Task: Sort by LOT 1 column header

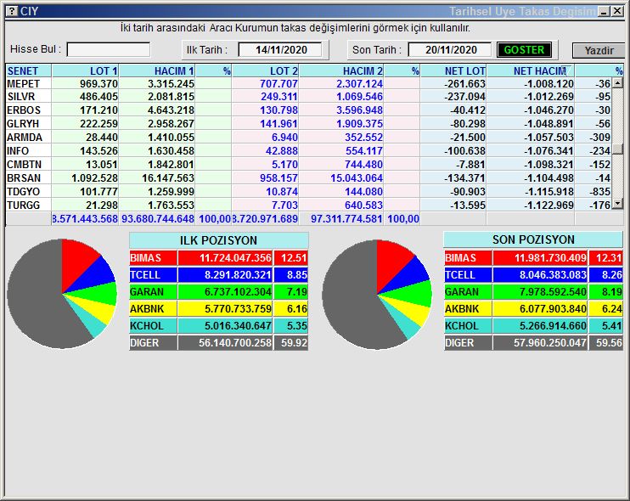Action: click(x=85, y=71)
